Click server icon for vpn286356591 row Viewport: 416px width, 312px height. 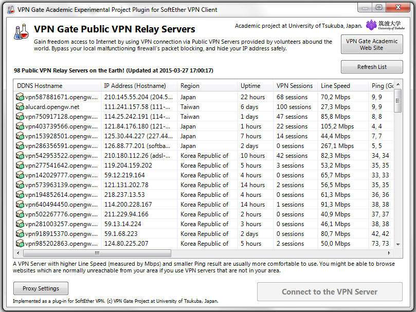20,145
